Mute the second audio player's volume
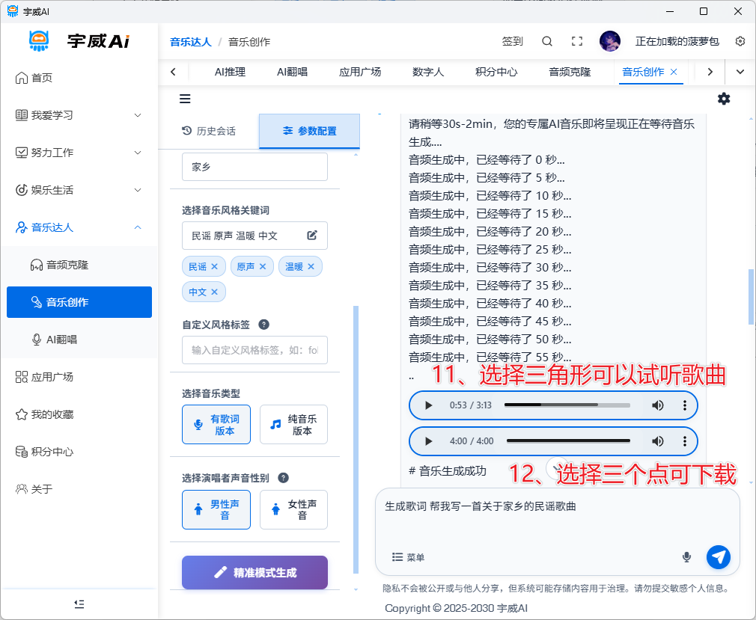The width and height of the screenshot is (756, 620). tap(657, 441)
